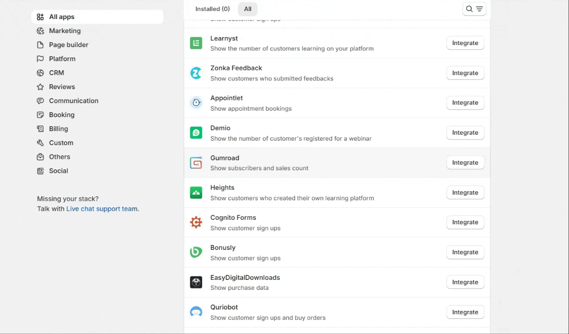
Task: Open the Live chat support team link
Action: point(102,209)
